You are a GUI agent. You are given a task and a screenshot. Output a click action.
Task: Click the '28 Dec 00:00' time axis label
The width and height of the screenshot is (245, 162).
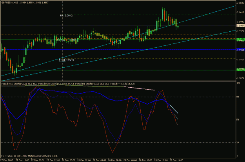pyautogui.click(x=69, y=160)
